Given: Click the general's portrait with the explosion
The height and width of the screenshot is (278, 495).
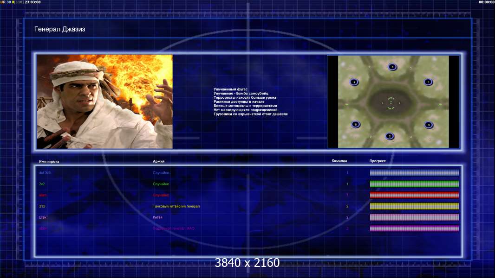Looking at the screenshot, I should click(105, 101).
